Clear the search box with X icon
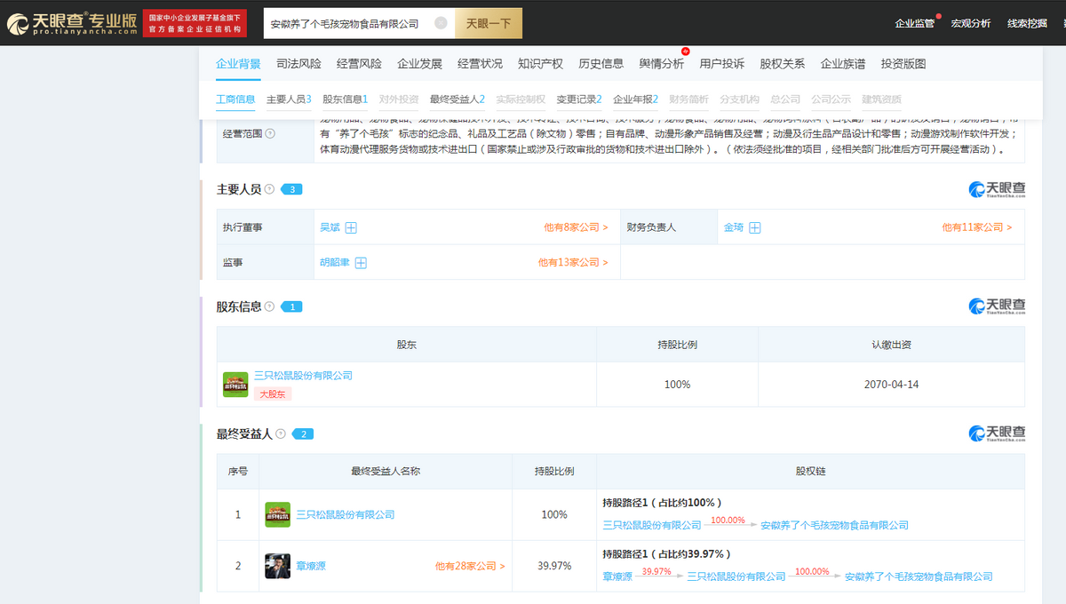The image size is (1066, 604). (x=441, y=24)
